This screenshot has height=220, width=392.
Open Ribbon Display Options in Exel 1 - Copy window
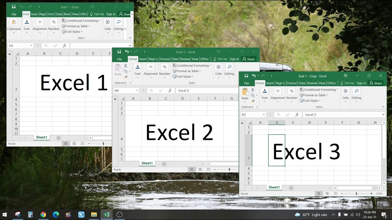click(345, 76)
